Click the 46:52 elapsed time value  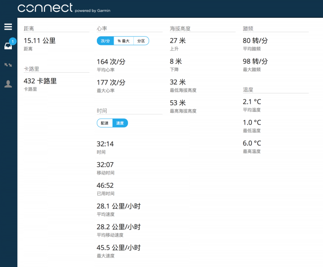[105, 185]
